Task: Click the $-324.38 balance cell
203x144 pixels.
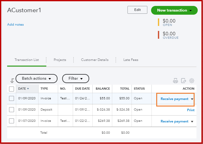Action: coord(103,110)
